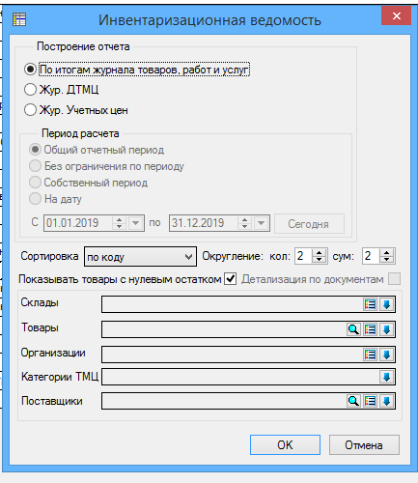Click inside the Организации input field

click(233, 355)
